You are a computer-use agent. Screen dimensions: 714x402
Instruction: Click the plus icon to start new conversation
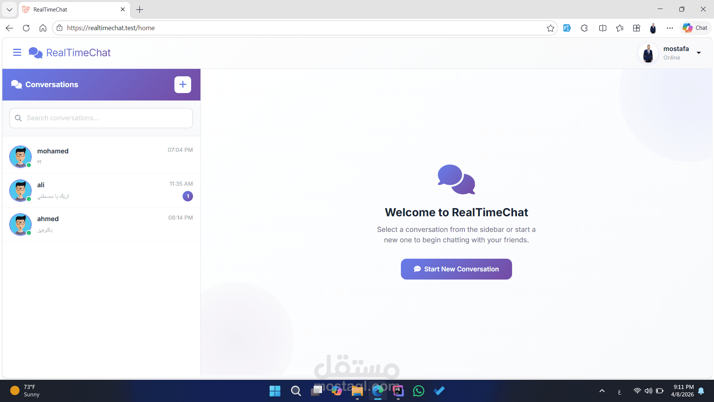(183, 84)
